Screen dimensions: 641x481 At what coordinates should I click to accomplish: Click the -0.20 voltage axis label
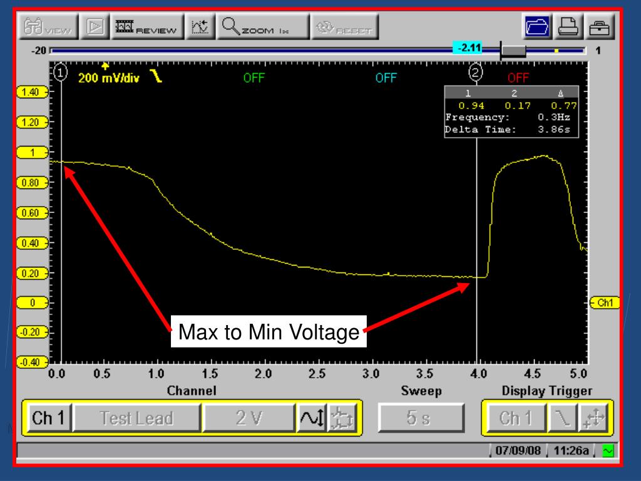(32, 332)
